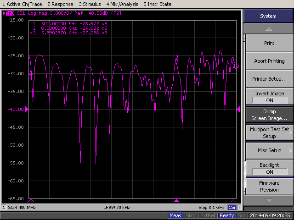Click the System softkey header
This screenshot has height=220, width=294.
coord(268,16)
